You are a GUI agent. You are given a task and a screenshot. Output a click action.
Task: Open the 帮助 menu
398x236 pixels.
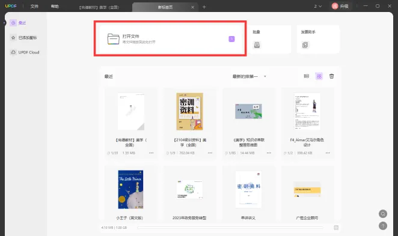pos(55,7)
